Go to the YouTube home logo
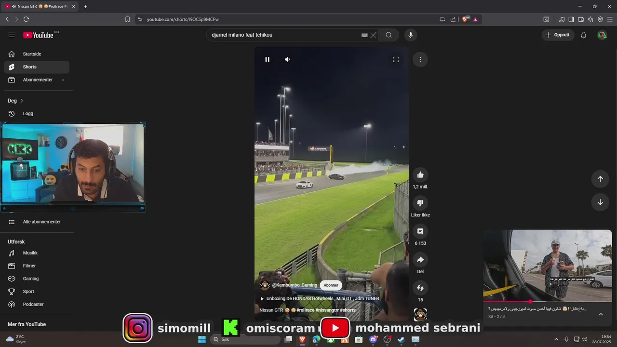 pyautogui.click(x=38, y=35)
